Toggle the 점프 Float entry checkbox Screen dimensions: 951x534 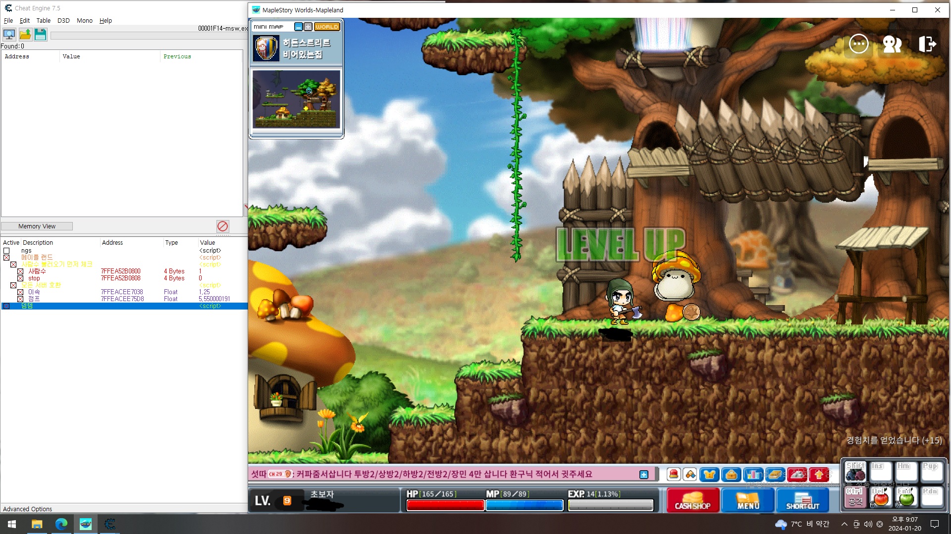click(x=20, y=299)
